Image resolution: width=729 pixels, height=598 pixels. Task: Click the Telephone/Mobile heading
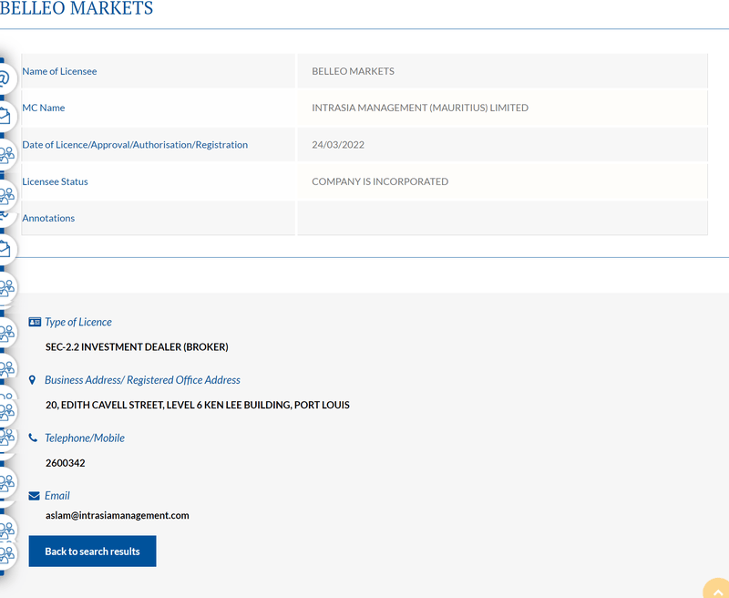[85, 438]
